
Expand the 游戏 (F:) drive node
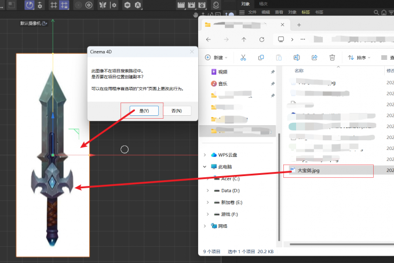208,214
